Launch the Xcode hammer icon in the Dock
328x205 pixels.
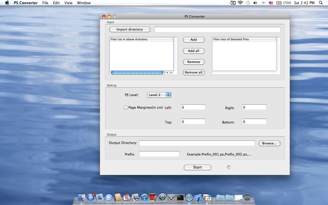coord(198,197)
